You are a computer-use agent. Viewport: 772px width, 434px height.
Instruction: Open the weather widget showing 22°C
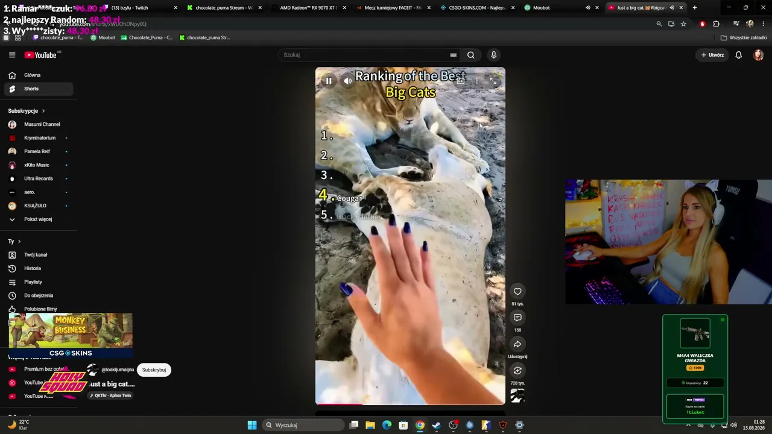tap(17, 425)
